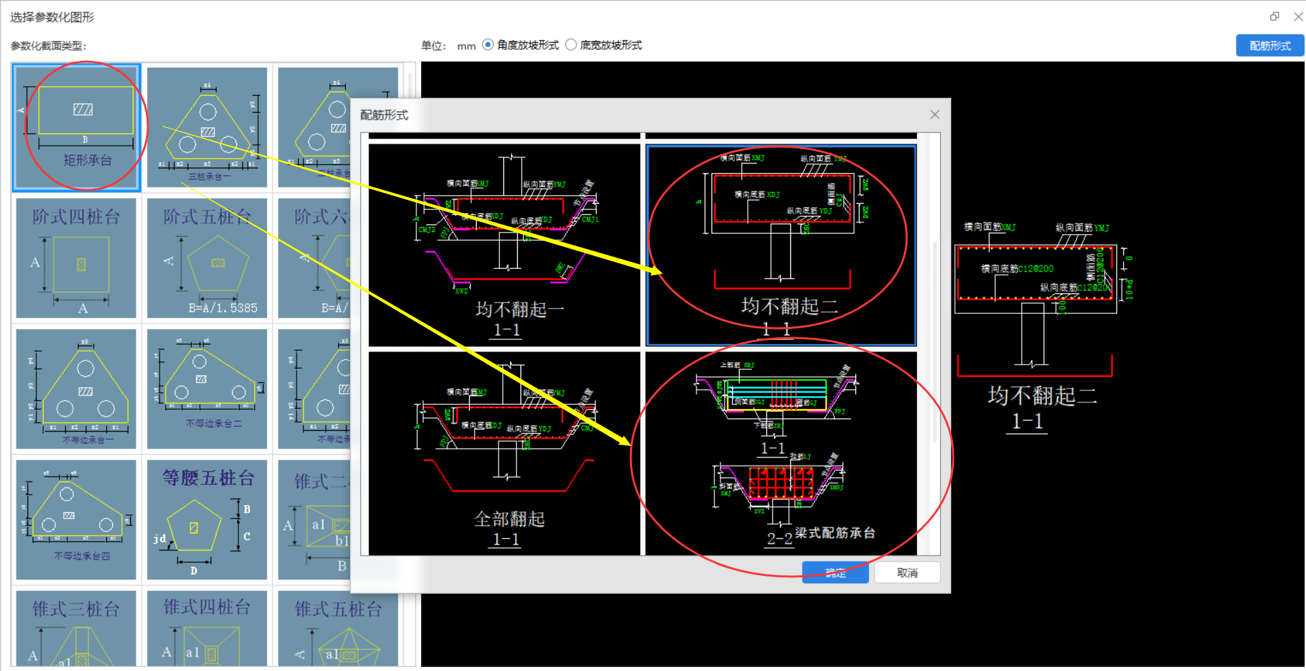
Task: Close the 配筋形式 dialog
Action: [x=935, y=115]
